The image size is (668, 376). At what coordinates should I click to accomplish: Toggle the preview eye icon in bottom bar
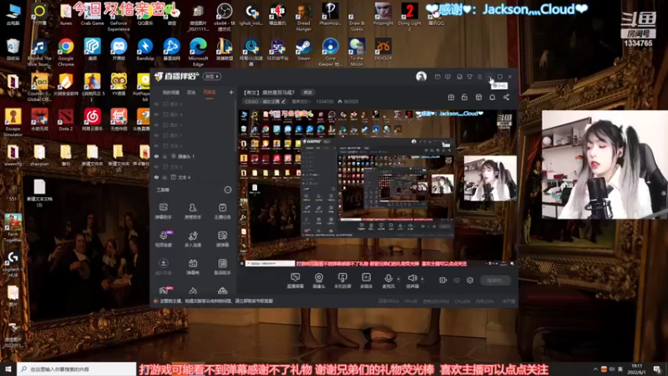pos(457,280)
